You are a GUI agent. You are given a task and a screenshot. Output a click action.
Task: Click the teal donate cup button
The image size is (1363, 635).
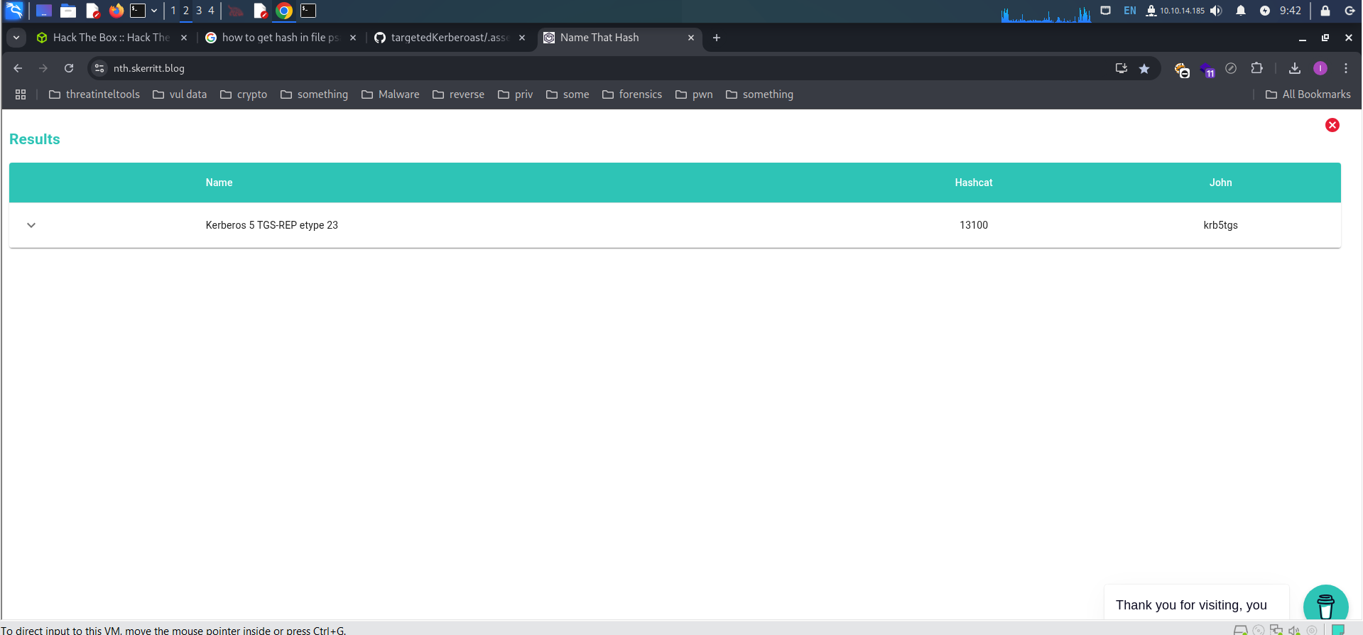coord(1325,605)
